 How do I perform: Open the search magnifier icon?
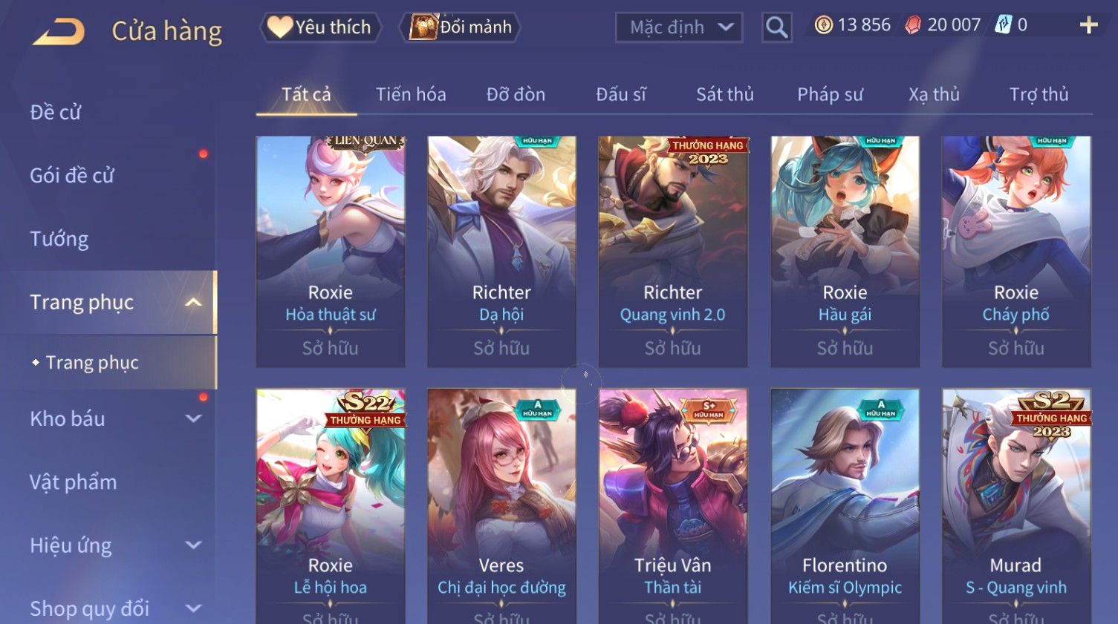(x=776, y=28)
